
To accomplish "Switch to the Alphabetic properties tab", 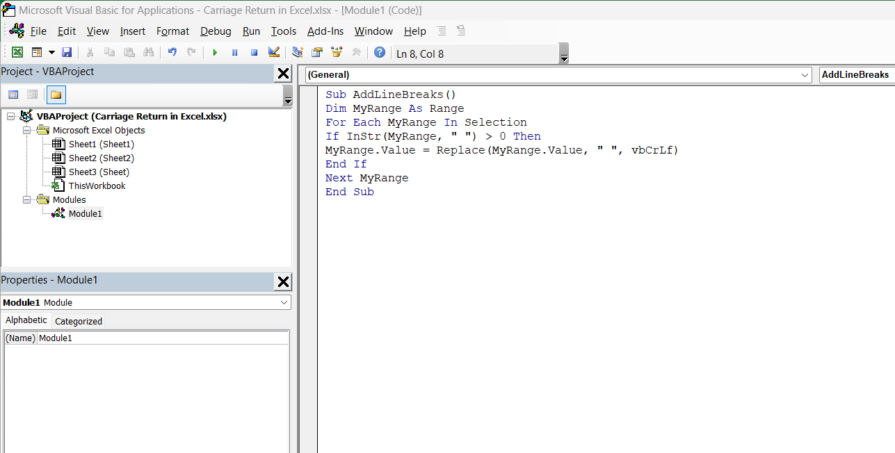I will (26, 320).
